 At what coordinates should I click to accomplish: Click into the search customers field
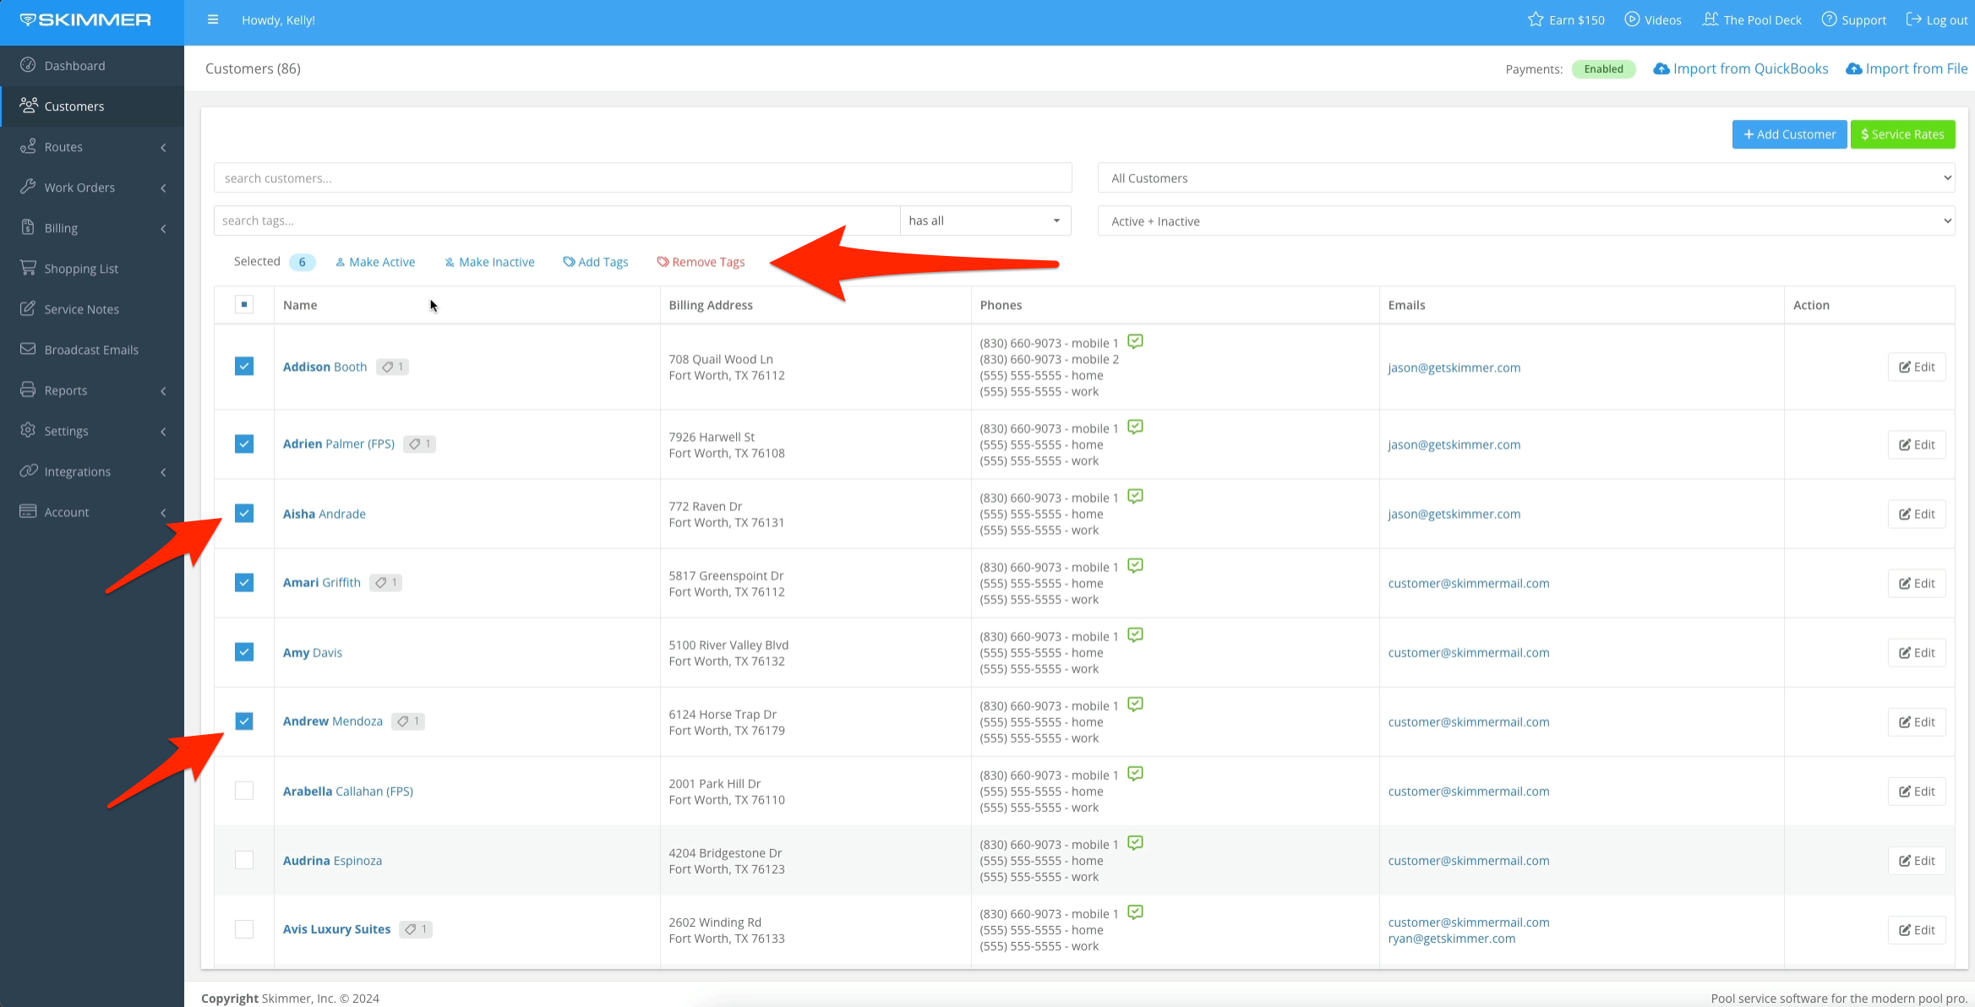pos(642,177)
